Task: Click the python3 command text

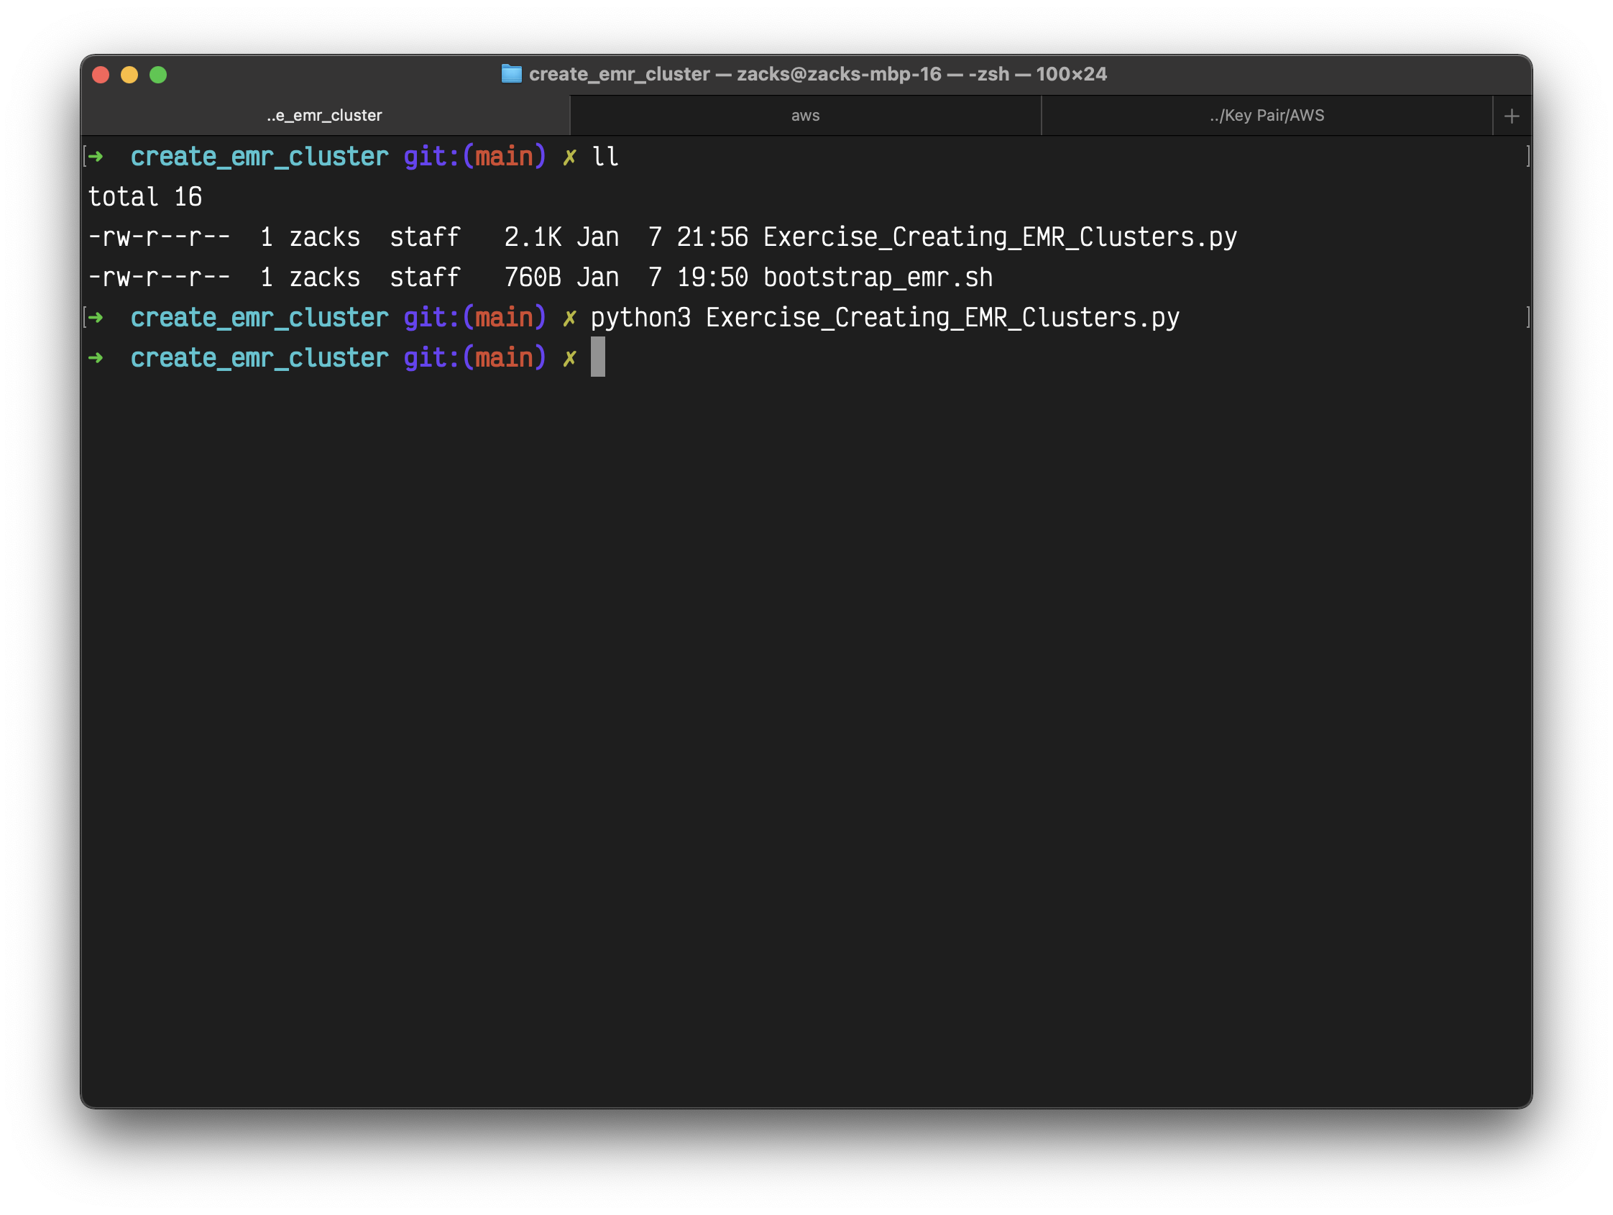Action: coord(640,318)
